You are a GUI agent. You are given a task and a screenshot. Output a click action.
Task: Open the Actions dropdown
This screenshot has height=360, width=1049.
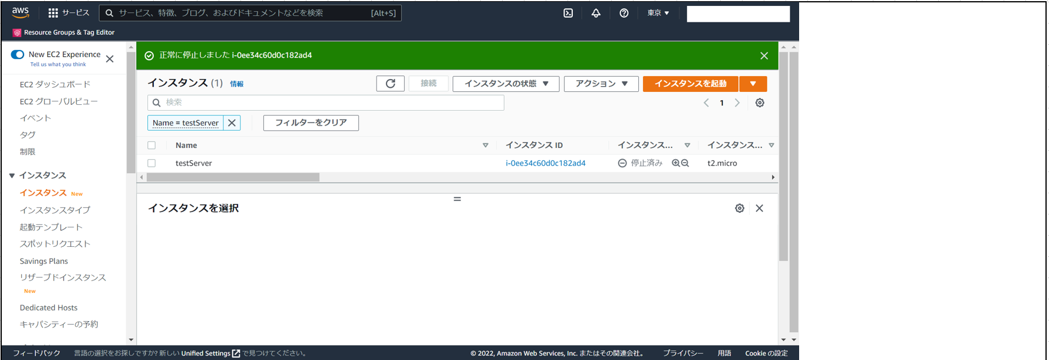(x=601, y=84)
